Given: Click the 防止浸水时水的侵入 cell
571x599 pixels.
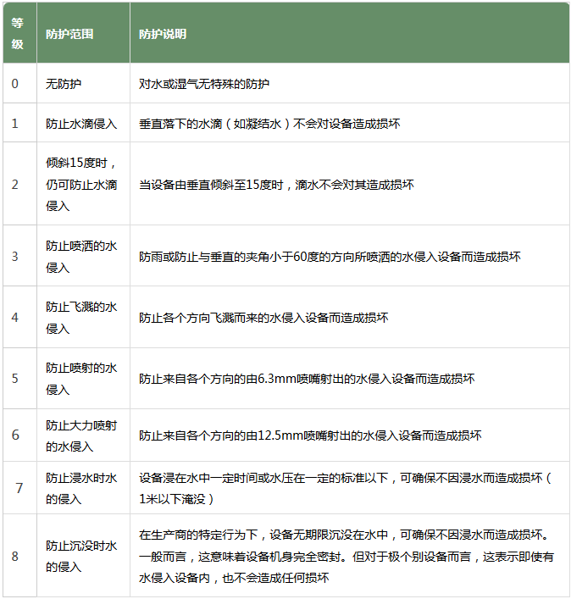Looking at the screenshot, I should [x=81, y=489].
